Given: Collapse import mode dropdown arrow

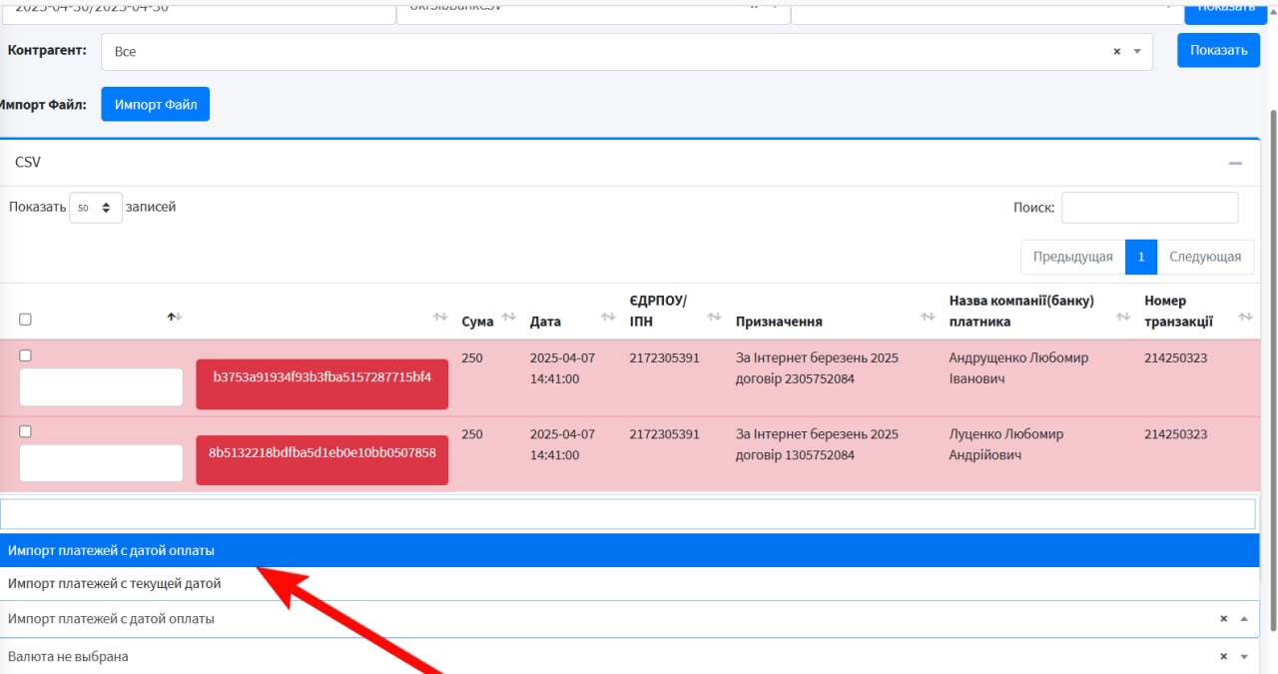Looking at the screenshot, I should [1244, 619].
